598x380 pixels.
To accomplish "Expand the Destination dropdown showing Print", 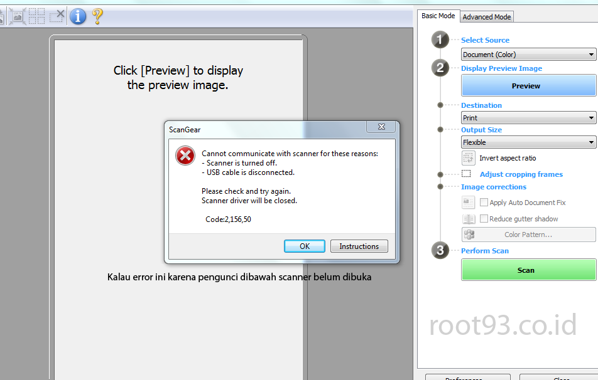I will (x=528, y=118).
